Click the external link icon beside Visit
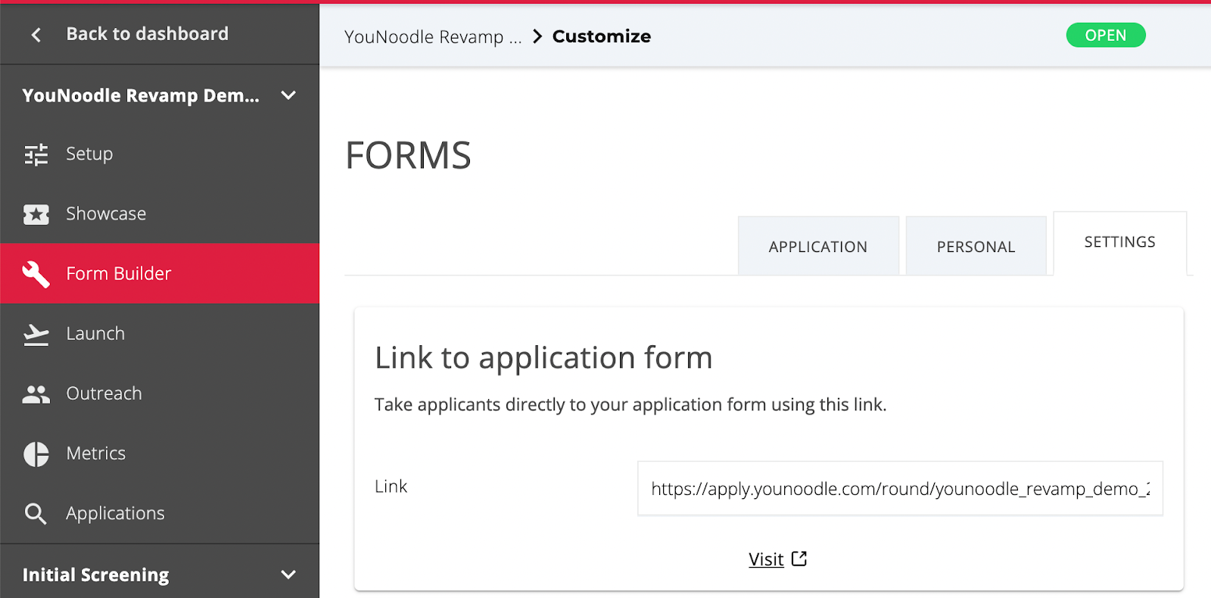 click(x=799, y=559)
